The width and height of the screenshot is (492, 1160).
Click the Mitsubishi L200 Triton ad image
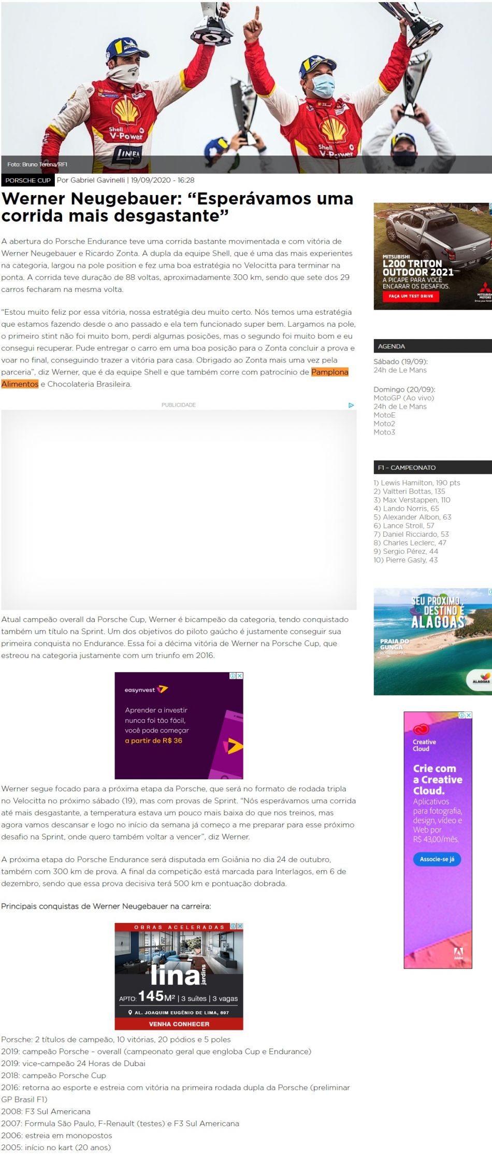[432, 256]
